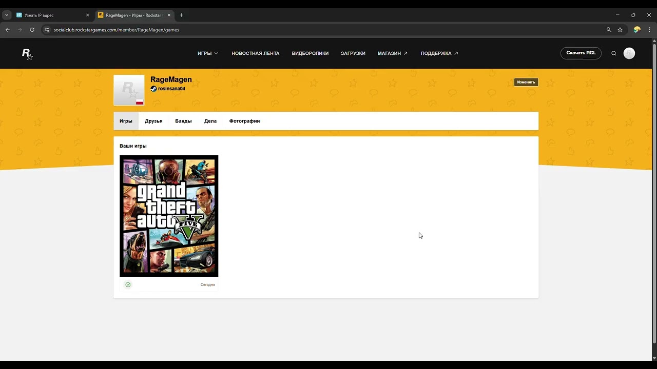Reload the page with the refresh icon
The image size is (657, 369).
coord(32,30)
